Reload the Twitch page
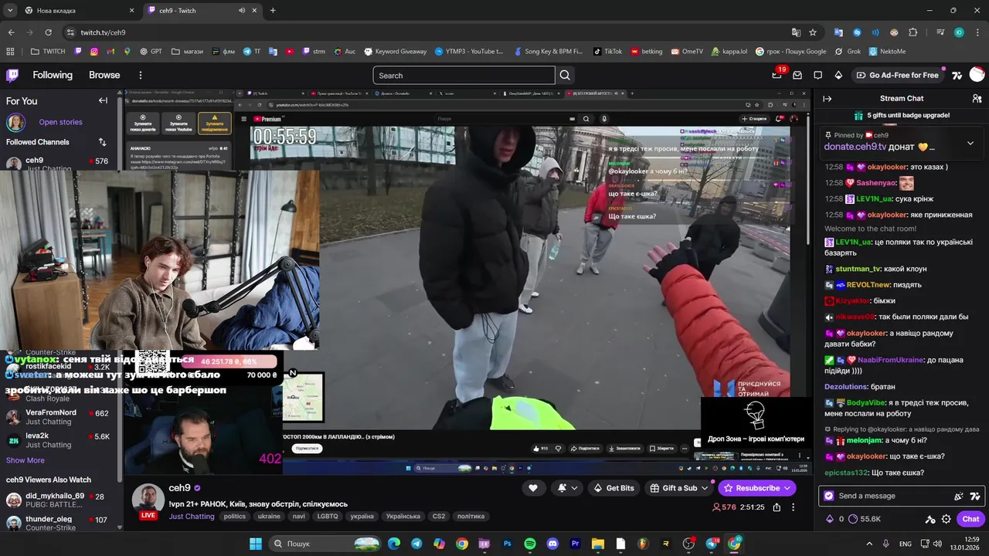 coord(48,32)
